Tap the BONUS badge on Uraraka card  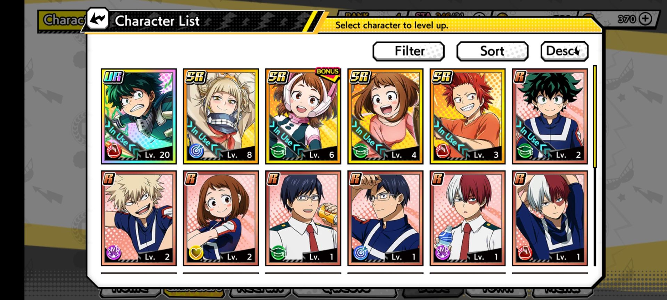coord(328,73)
